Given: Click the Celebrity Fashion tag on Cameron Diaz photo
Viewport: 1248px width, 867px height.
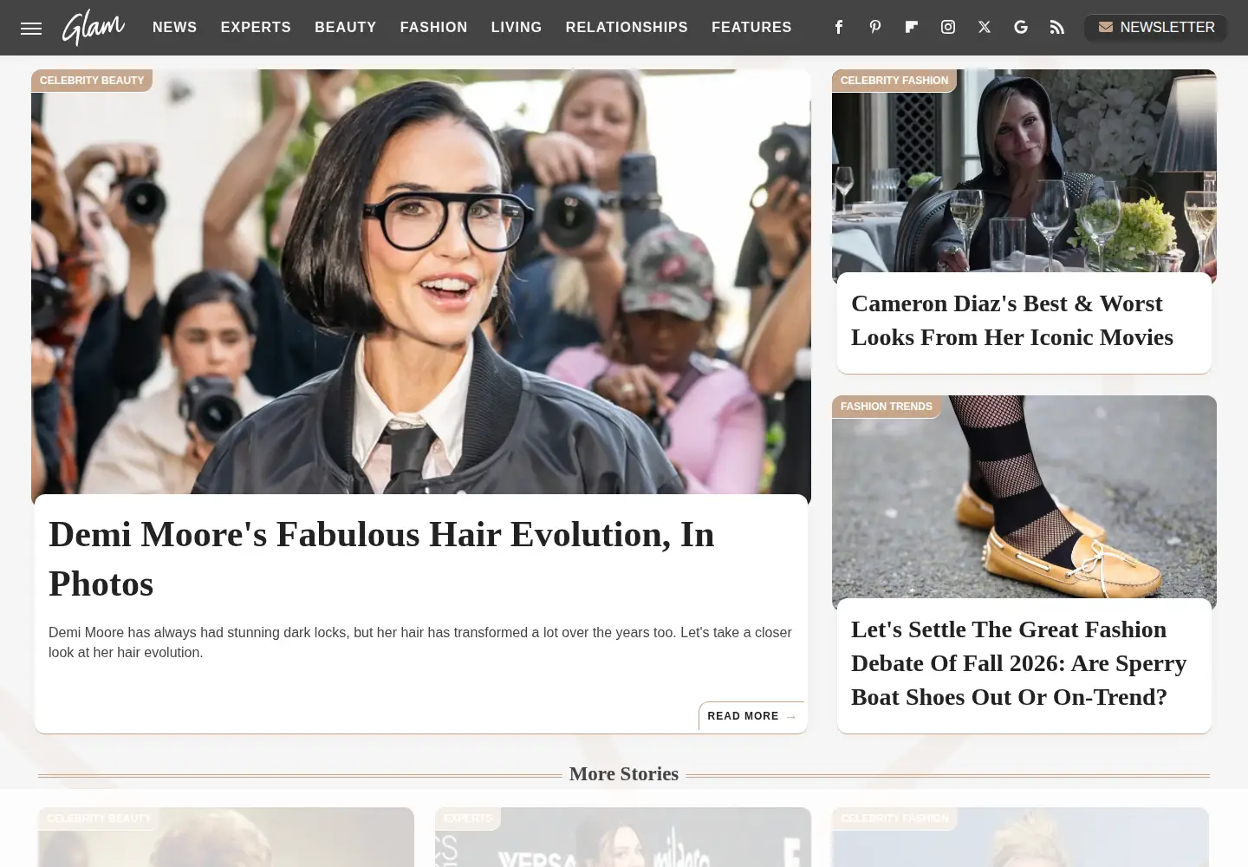Looking at the screenshot, I should pos(894,81).
